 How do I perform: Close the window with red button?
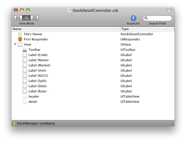click(16, 10)
